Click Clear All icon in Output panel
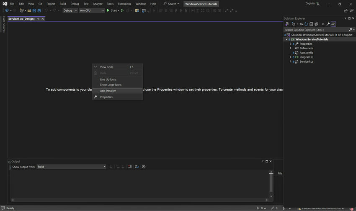 point(130,167)
